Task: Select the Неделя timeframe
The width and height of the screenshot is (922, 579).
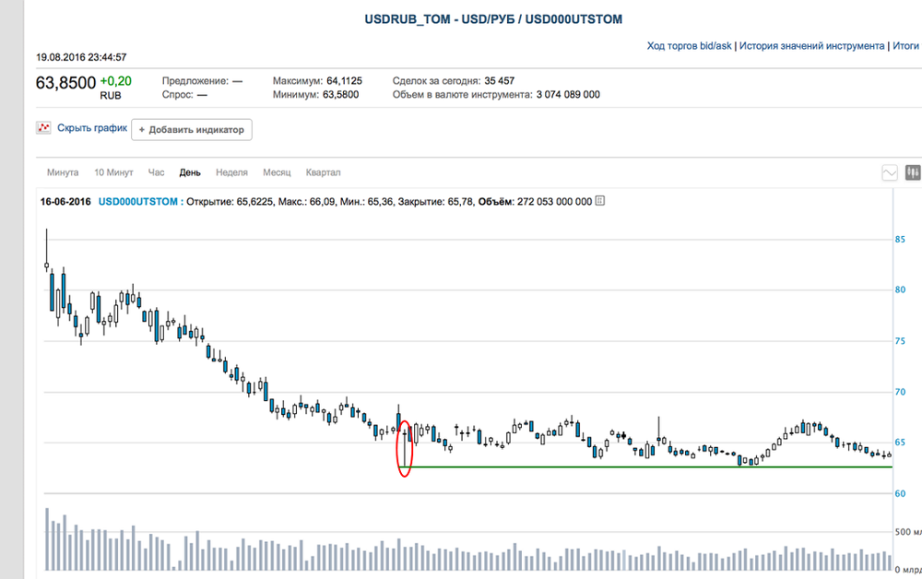Action: pos(231,172)
